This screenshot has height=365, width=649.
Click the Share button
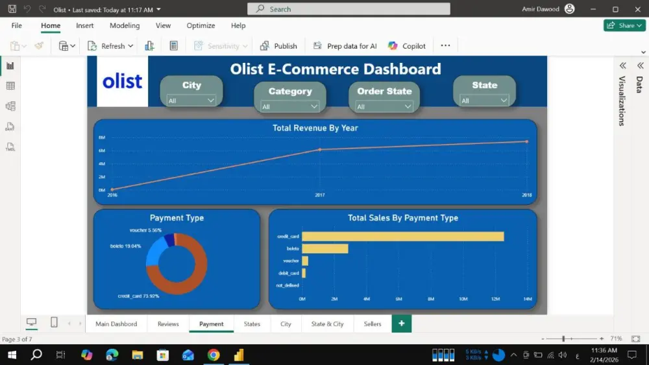click(624, 25)
